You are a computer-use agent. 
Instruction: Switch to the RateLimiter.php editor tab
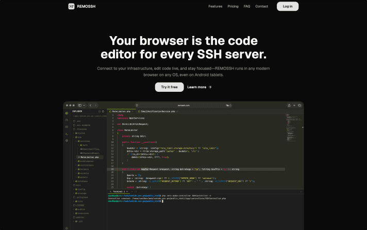click(x=121, y=111)
